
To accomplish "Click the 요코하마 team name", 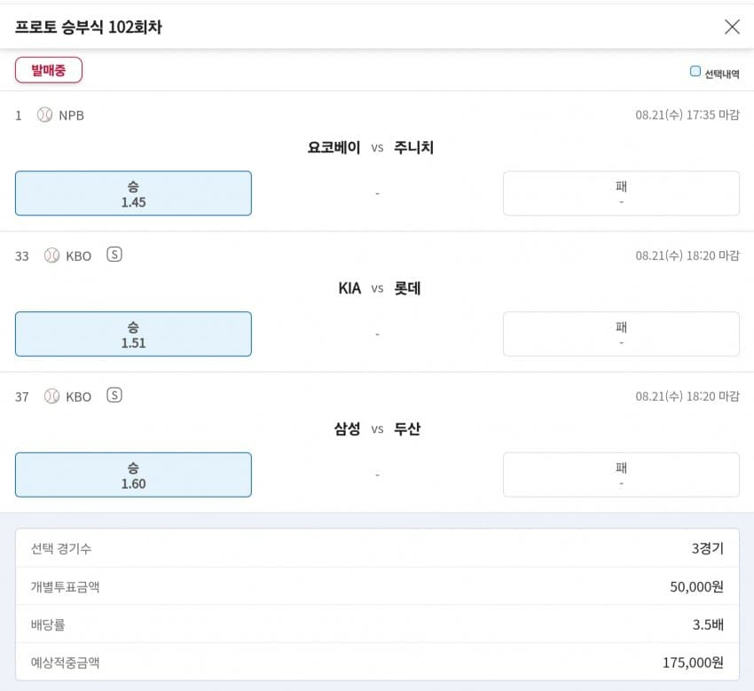I will 334,147.
